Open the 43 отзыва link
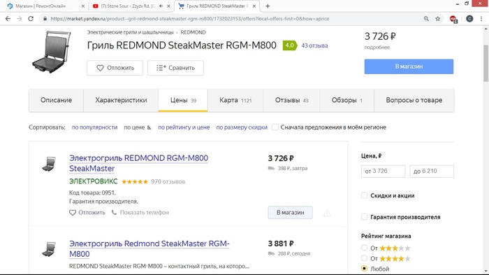Viewport: 489px width, 275px height. pos(314,45)
